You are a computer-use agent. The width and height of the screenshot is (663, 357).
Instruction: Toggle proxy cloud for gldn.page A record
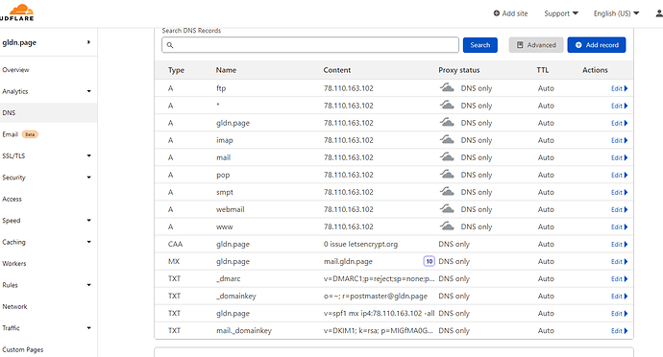tap(447, 123)
